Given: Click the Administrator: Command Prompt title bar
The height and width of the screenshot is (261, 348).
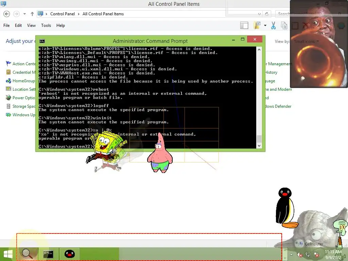Looking at the screenshot, I should (x=150, y=41).
